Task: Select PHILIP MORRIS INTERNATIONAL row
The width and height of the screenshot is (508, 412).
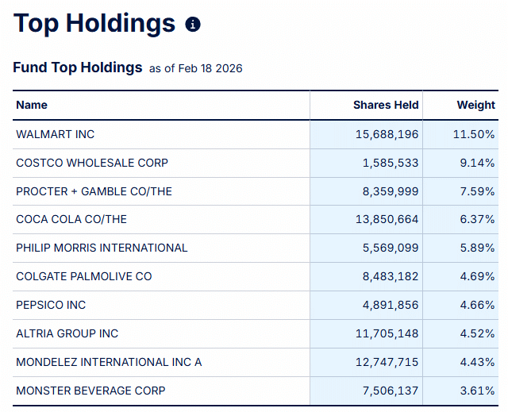Action: 102,248
